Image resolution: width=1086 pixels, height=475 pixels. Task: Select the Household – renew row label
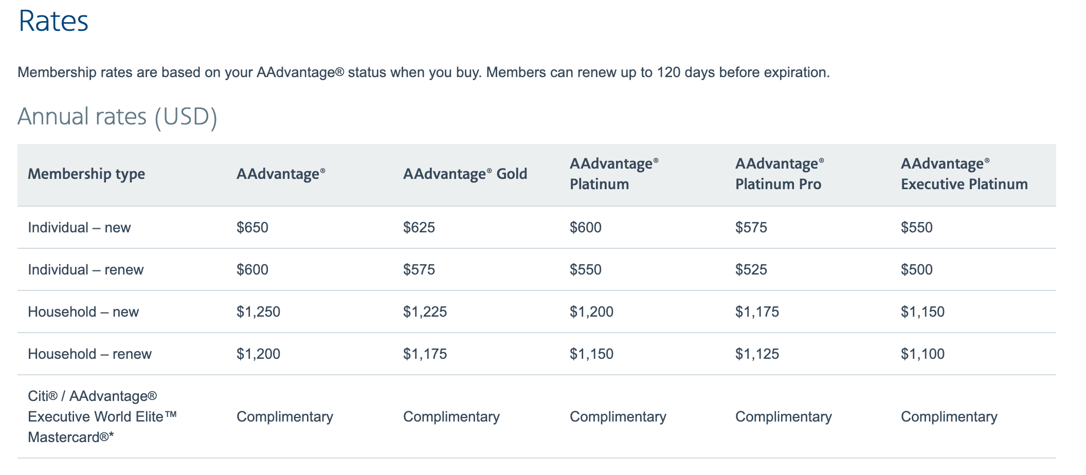89,354
